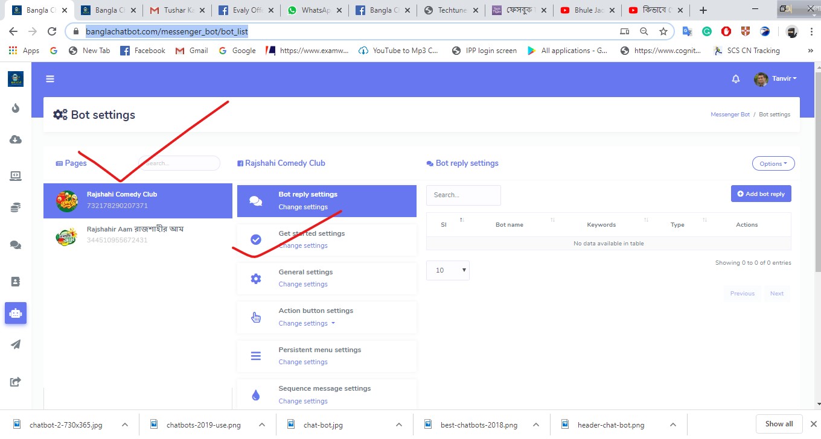Click the Pages search field
821x439 pixels.
pos(179,163)
